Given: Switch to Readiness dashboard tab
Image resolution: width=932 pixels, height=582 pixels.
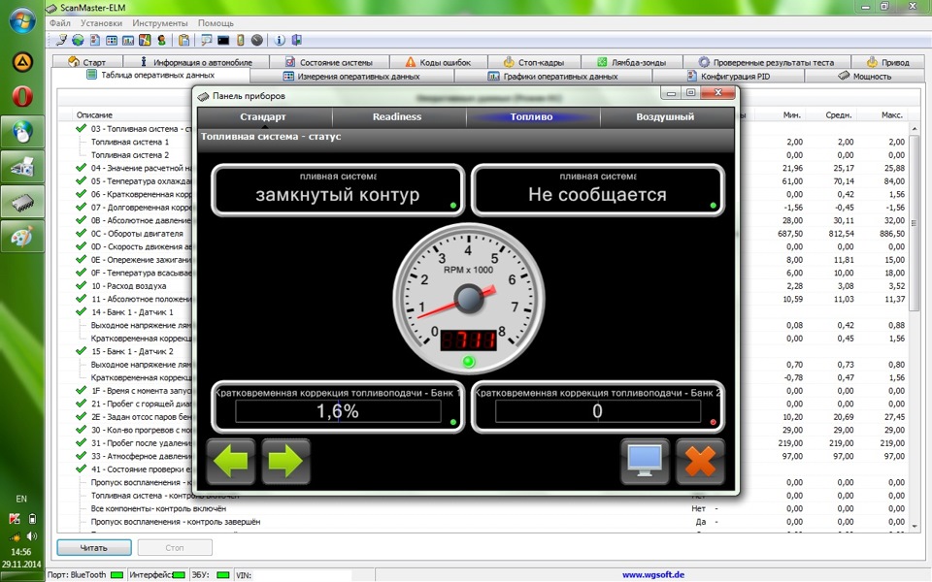Looking at the screenshot, I should (398, 117).
